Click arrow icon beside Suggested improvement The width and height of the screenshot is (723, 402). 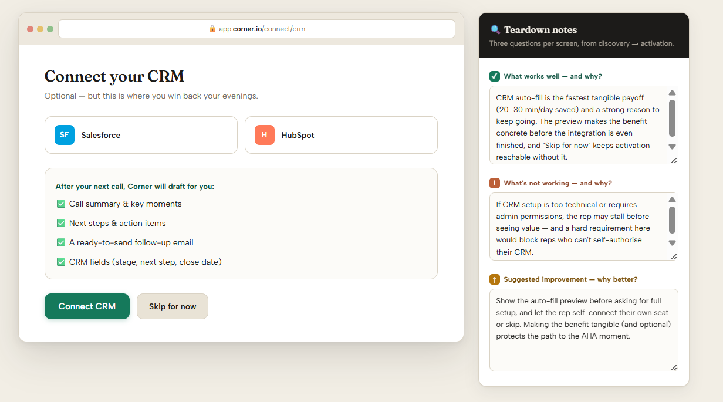pyautogui.click(x=495, y=279)
